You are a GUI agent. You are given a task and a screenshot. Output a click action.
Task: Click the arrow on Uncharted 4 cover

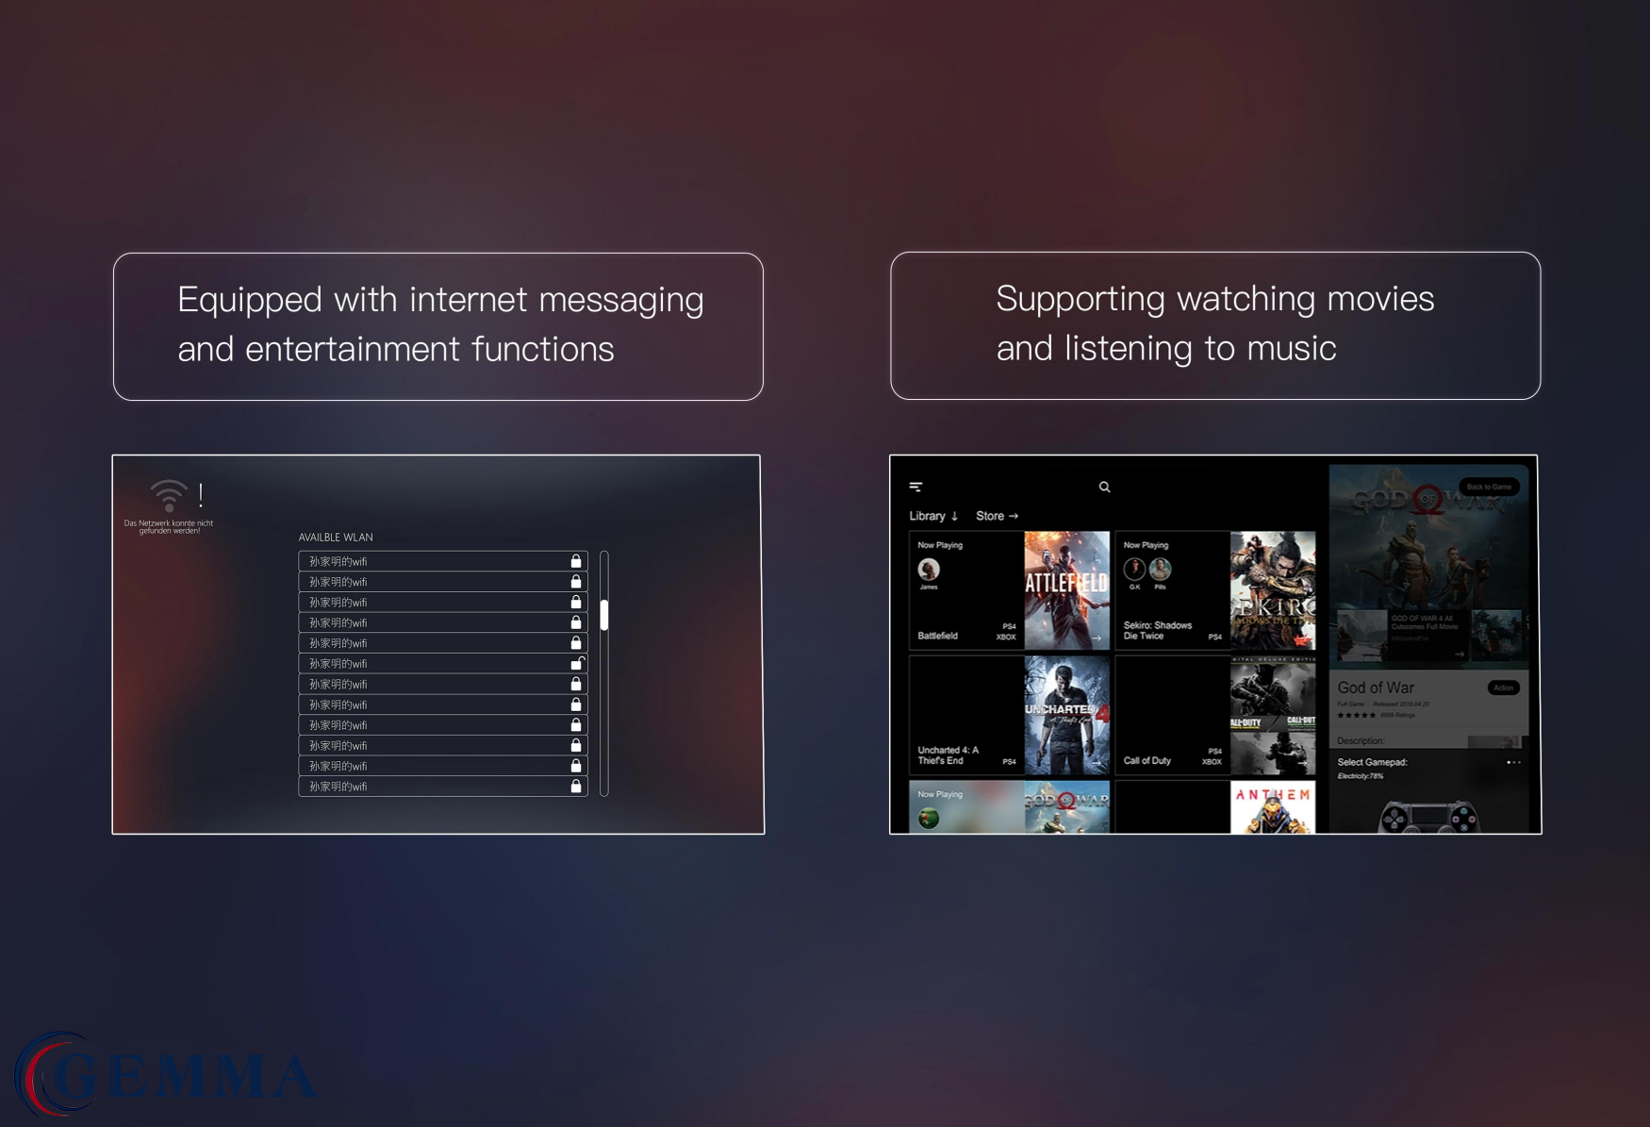coord(1097,763)
